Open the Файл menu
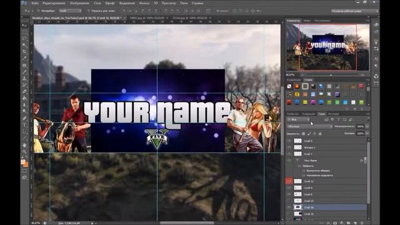This screenshot has width=400, height=225. 35,3
